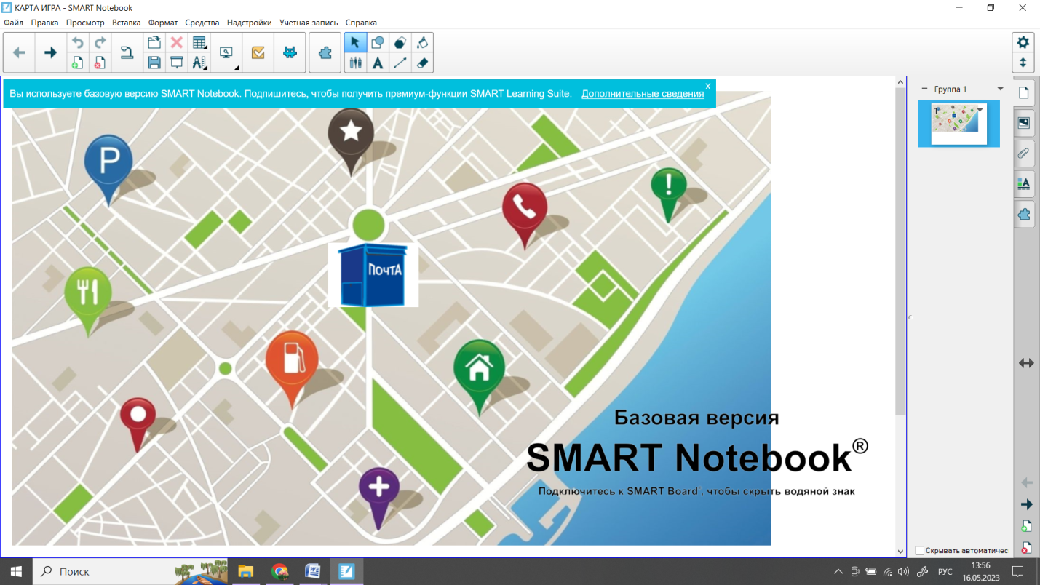Move the sidebar with the double-headed arrow
Screen dimensions: 1040x585
pyautogui.click(x=1026, y=362)
